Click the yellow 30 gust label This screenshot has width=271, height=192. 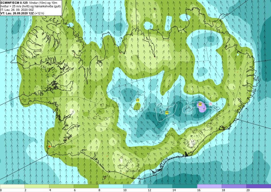tap(167, 112)
